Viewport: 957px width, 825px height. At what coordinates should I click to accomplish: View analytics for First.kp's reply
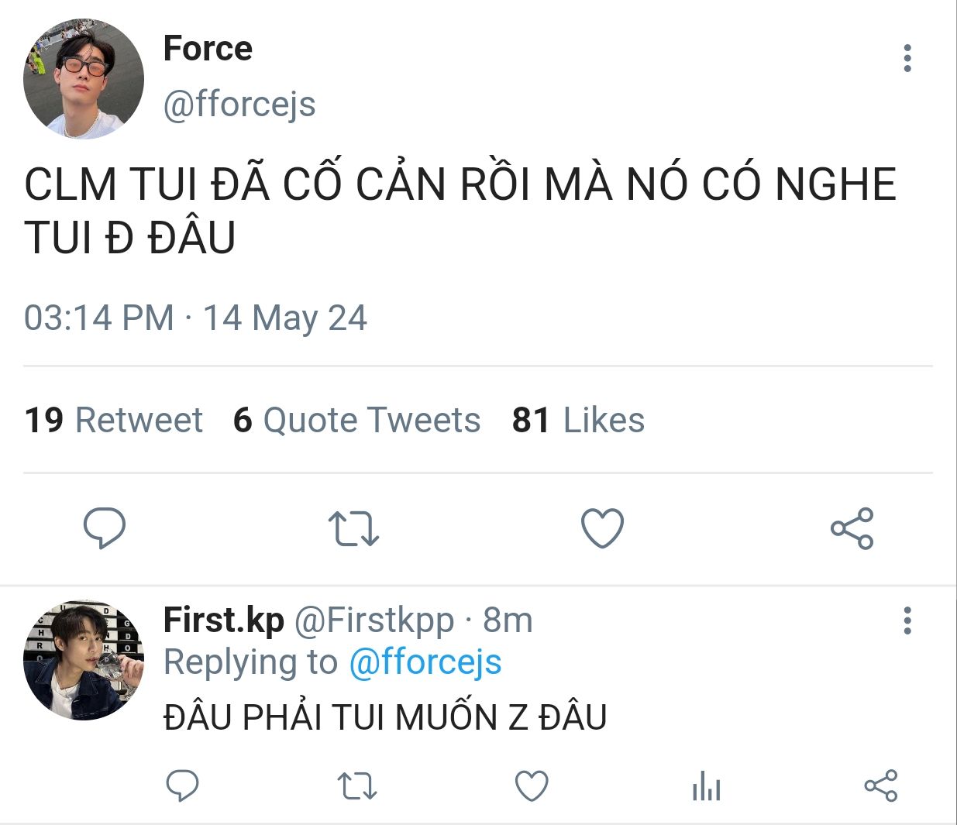coord(706,787)
